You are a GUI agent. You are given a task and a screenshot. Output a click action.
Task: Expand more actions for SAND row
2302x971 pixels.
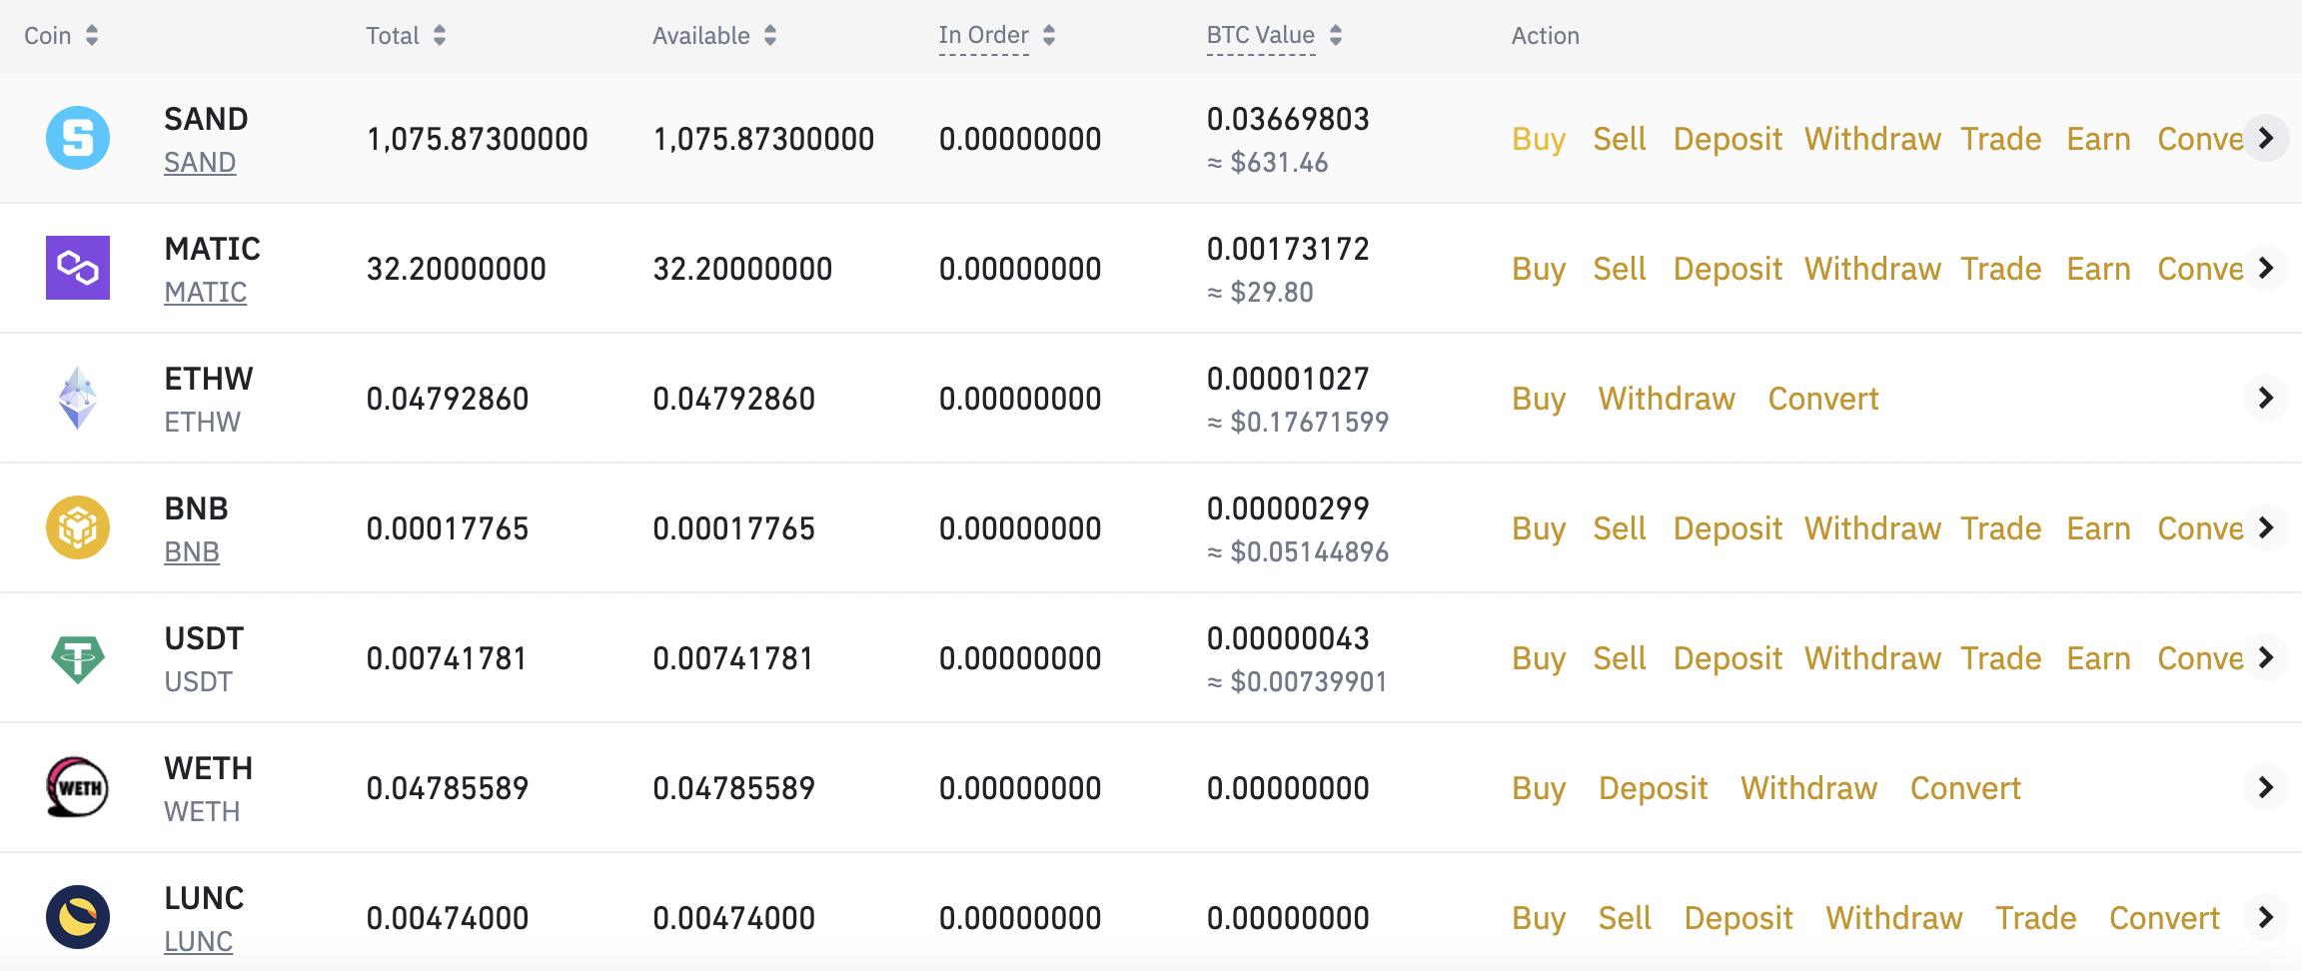[x=2266, y=138]
